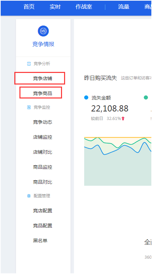Screen dimensions: 152x274
Task: Click the 竞争情报 title link
Action: point(43,44)
